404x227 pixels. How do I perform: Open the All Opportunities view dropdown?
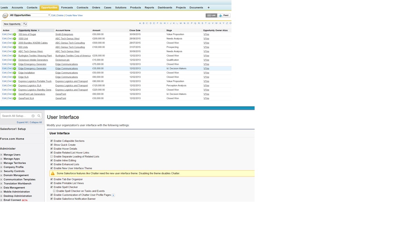[x=30, y=15]
